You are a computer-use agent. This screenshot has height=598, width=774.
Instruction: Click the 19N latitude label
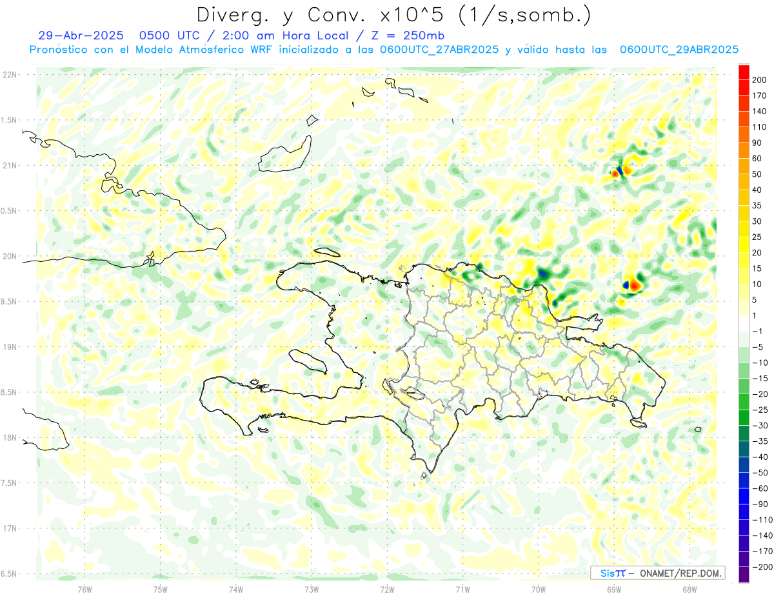10,347
